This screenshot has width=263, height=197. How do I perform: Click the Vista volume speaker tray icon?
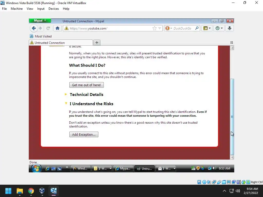(214, 168)
